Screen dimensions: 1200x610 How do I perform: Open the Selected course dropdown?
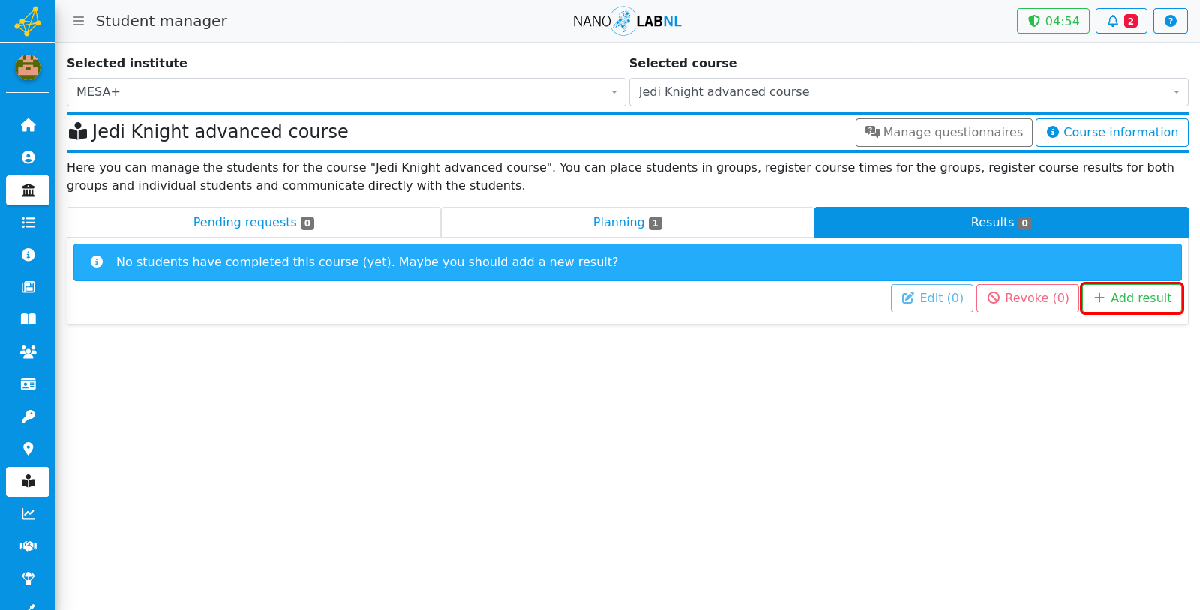tap(909, 92)
